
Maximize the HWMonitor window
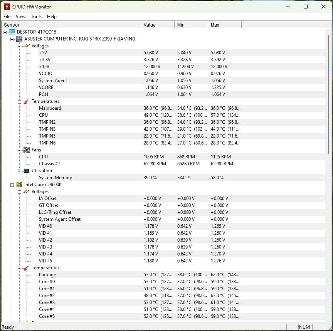pyautogui.click(x=306, y=7)
